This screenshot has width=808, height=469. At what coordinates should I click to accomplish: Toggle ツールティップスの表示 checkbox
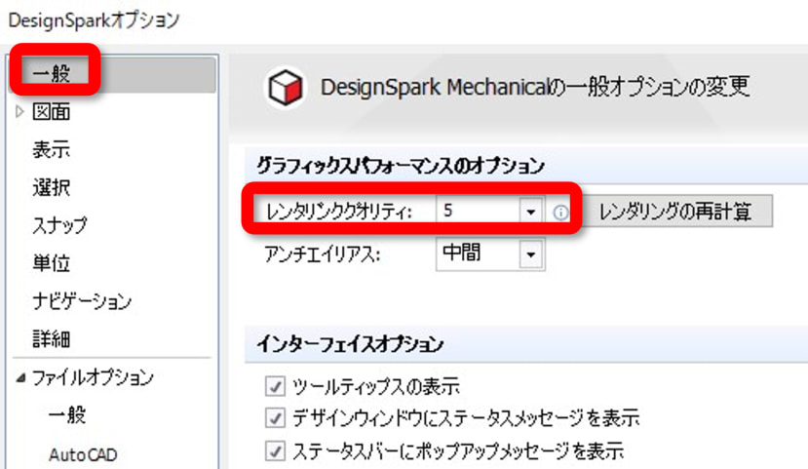tap(275, 386)
